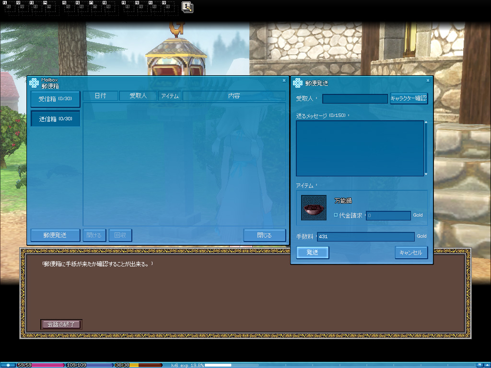The image size is (491, 368).
Task: Select the F2 hotkey slot
Action: (x=23, y=8)
